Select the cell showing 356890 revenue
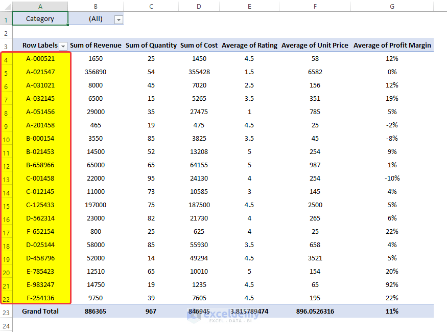 pyautogui.click(x=96, y=72)
